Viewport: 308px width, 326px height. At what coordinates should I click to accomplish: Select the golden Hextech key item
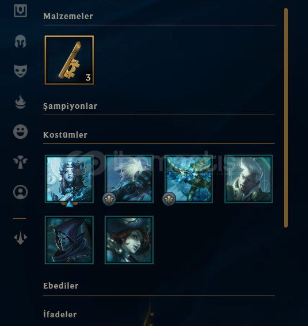click(x=69, y=60)
